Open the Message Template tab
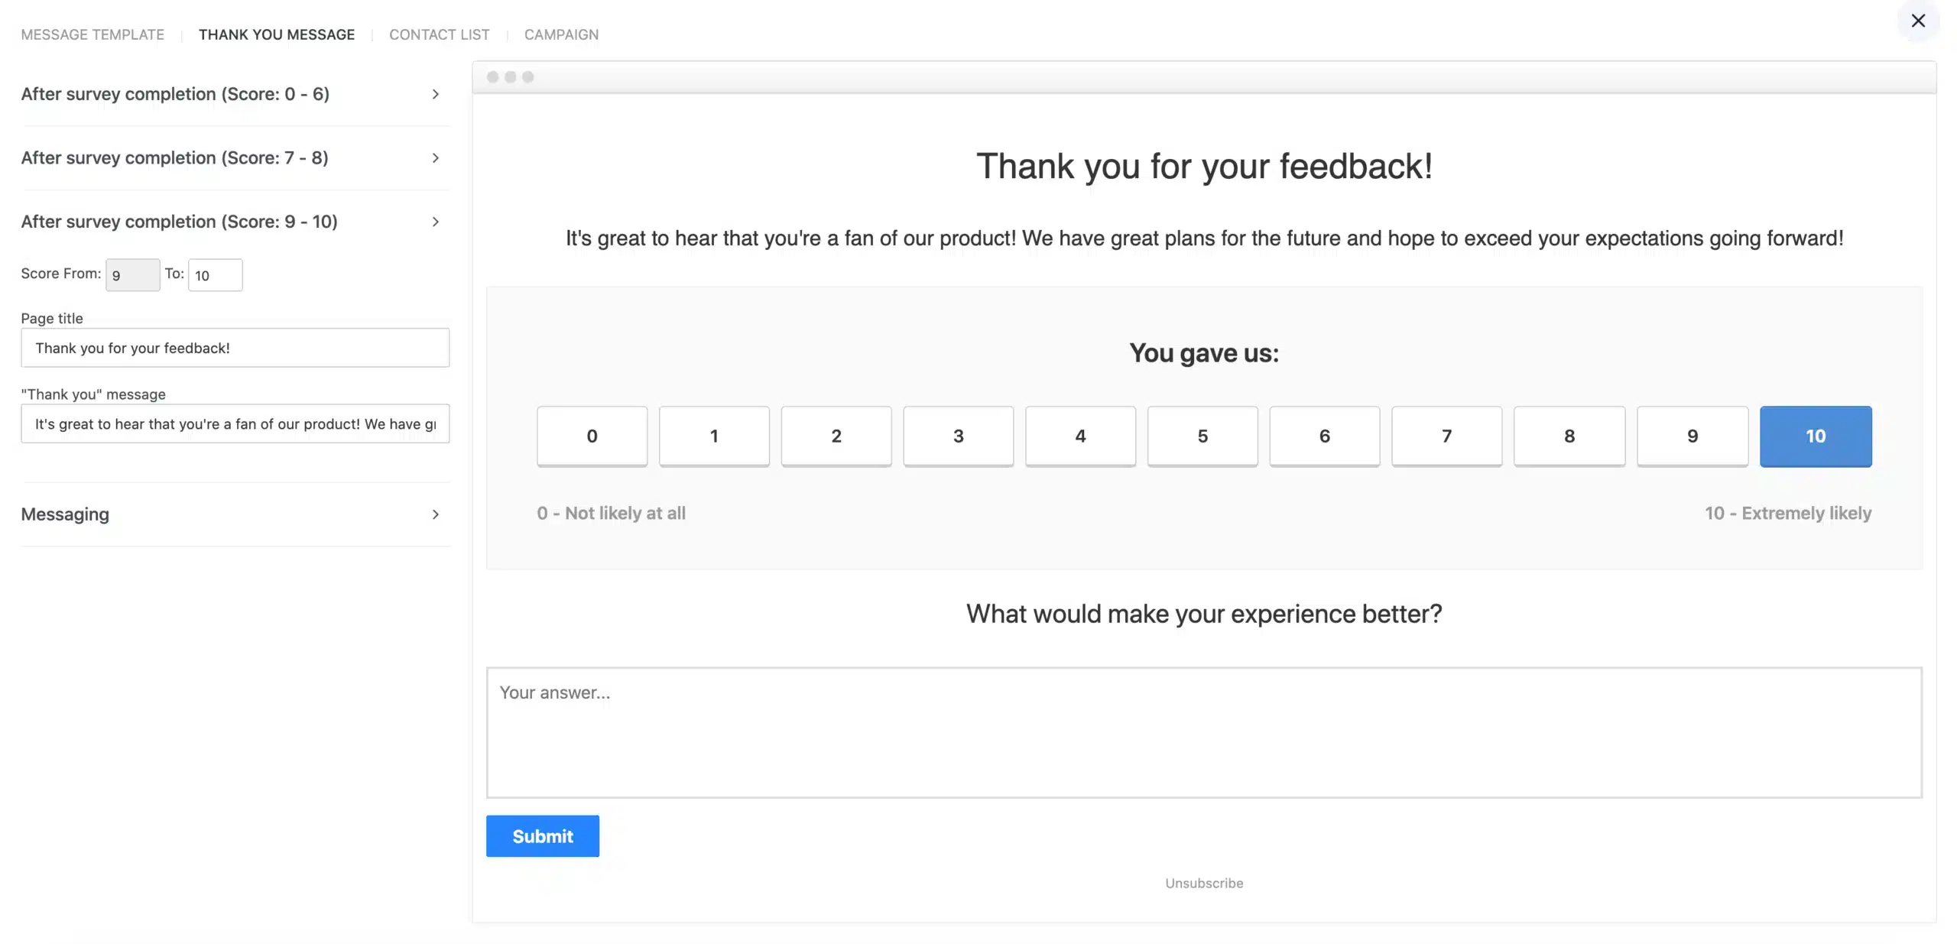The image size is (1957, 944). [92, 34]
